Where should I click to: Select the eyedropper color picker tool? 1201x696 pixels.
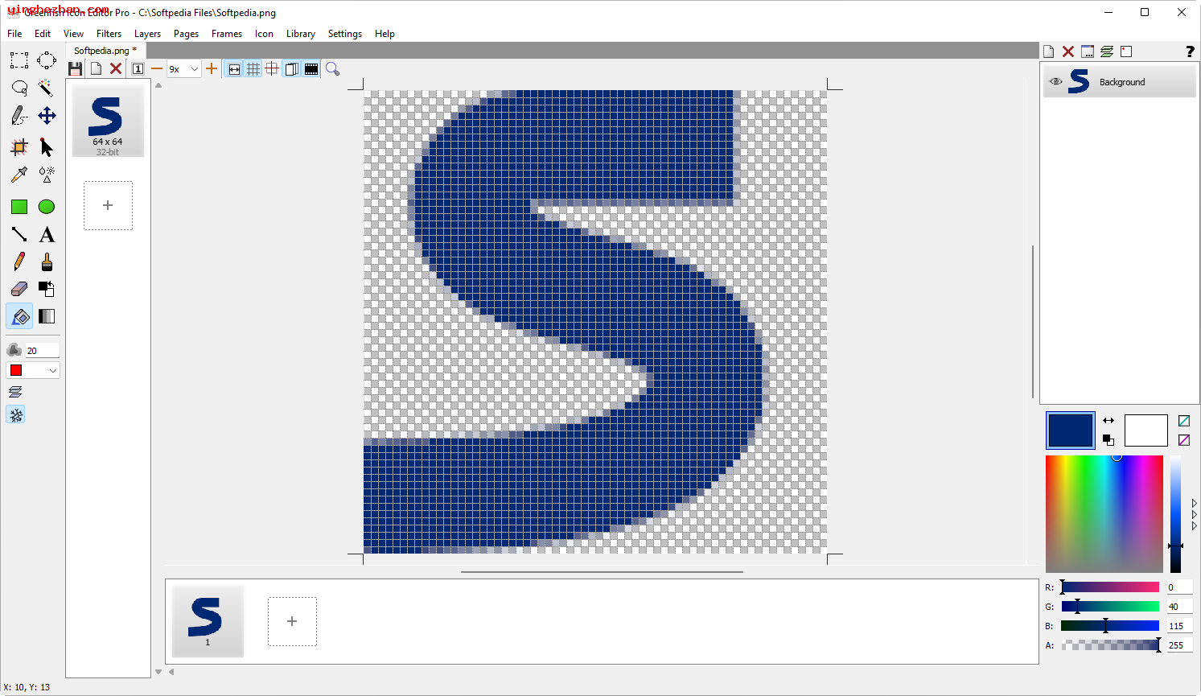pos(19,175)
